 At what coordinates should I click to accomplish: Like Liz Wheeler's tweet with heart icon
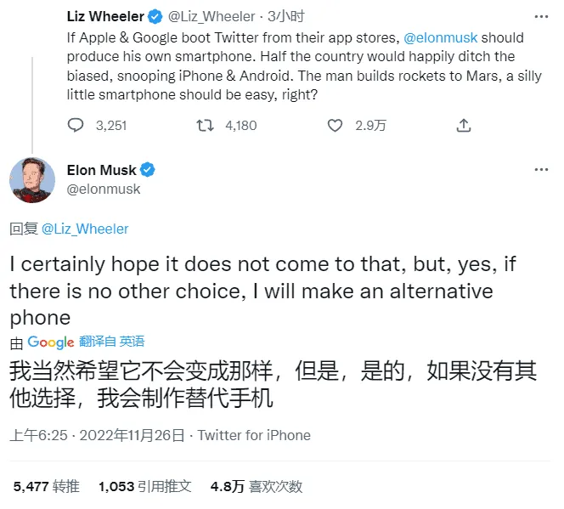pos(336,125)
